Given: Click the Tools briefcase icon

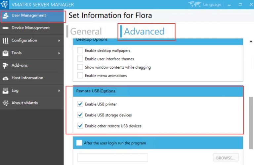Looking at the screenshot, I should (x=5, y=53).
